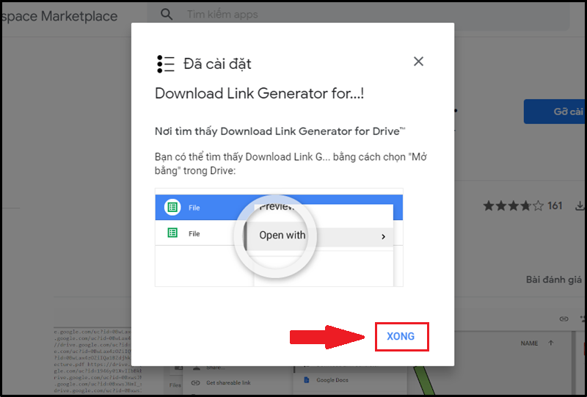
Task: Click the Download Link Generator for...! heading
Action: pyautogui.click(x=259, y=93)
